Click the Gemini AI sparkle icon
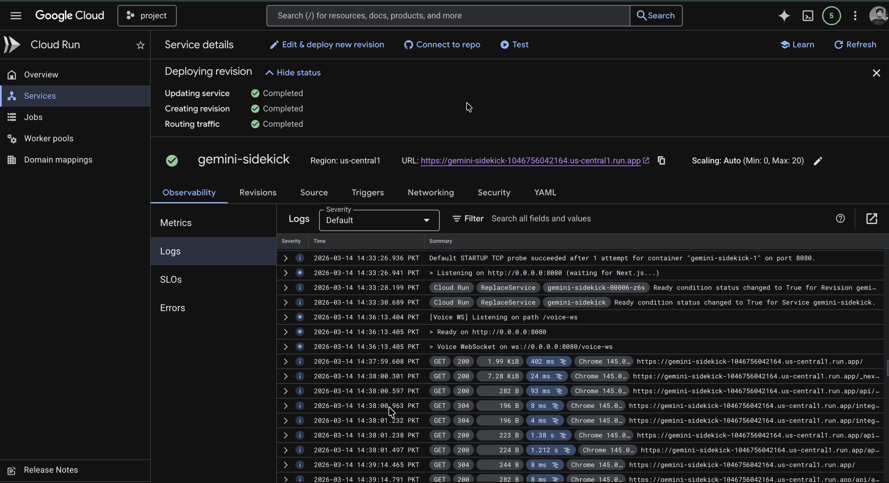889x483 pixels. [x=784, y=16]
